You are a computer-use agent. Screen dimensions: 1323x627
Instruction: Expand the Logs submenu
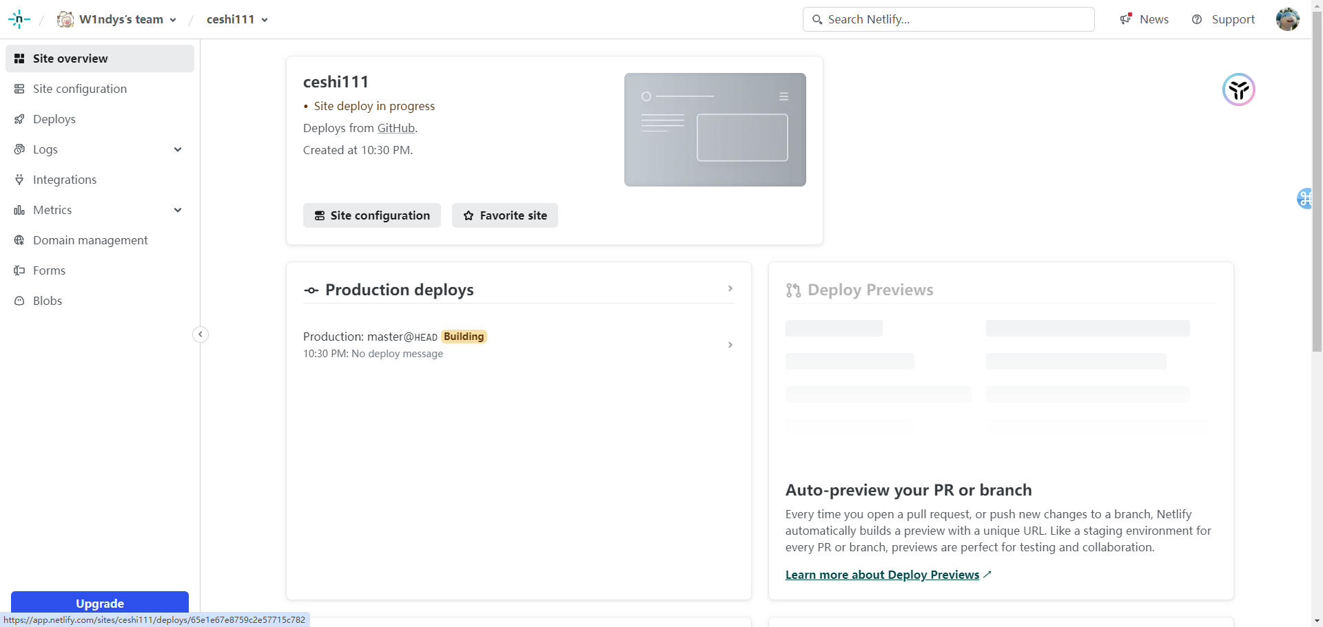click(178, 149)
